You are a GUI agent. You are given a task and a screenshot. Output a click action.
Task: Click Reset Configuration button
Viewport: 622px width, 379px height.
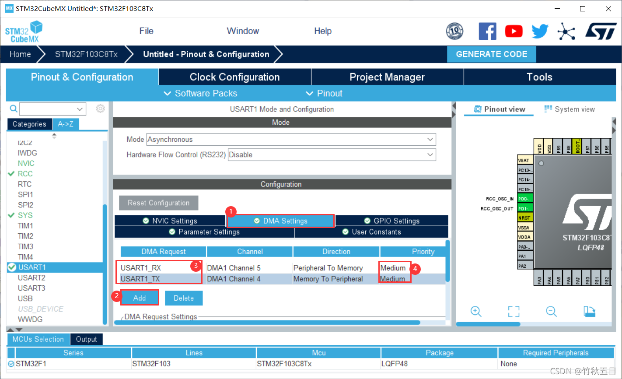pos(159,203)
